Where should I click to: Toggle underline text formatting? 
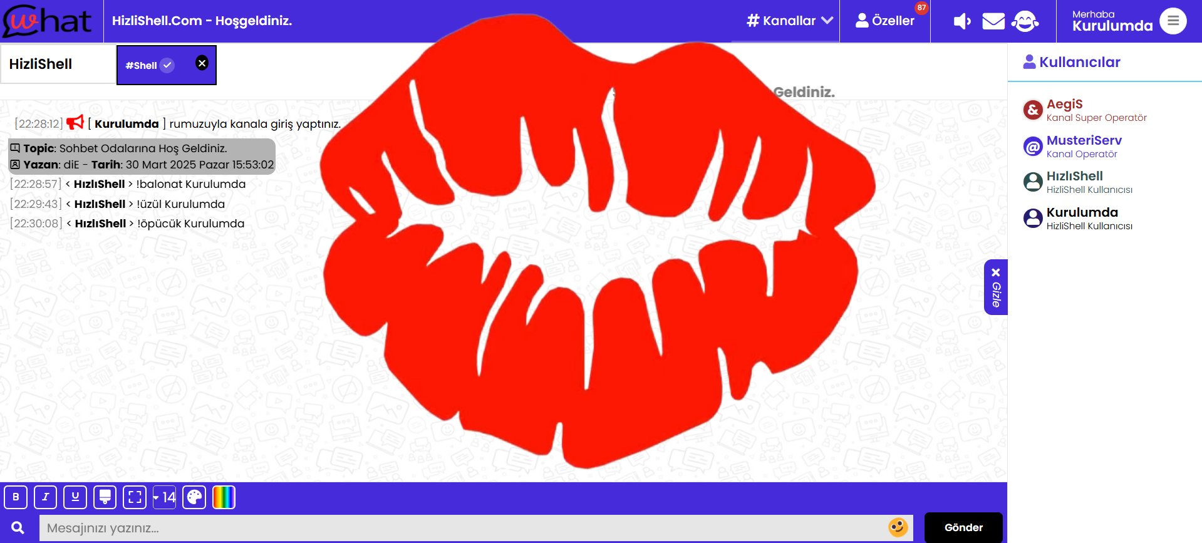pos(75,497)
